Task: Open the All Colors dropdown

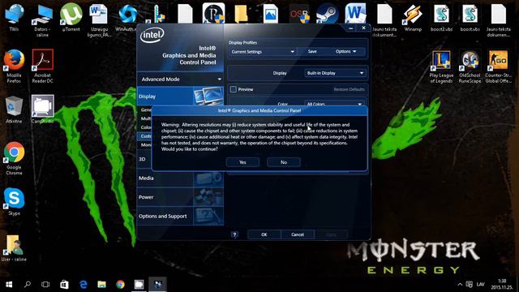Action: point(334,104)
